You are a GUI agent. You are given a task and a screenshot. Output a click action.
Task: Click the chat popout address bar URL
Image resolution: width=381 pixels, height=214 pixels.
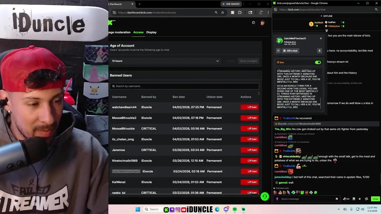(x=302, y=10)
